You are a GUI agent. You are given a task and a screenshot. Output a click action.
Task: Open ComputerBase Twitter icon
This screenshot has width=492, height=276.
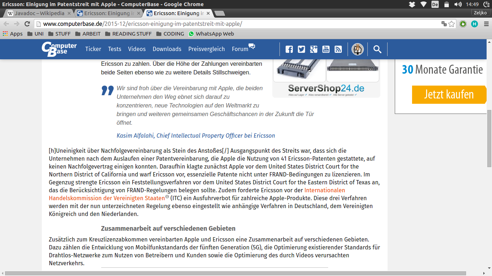(x=301, y=49)
